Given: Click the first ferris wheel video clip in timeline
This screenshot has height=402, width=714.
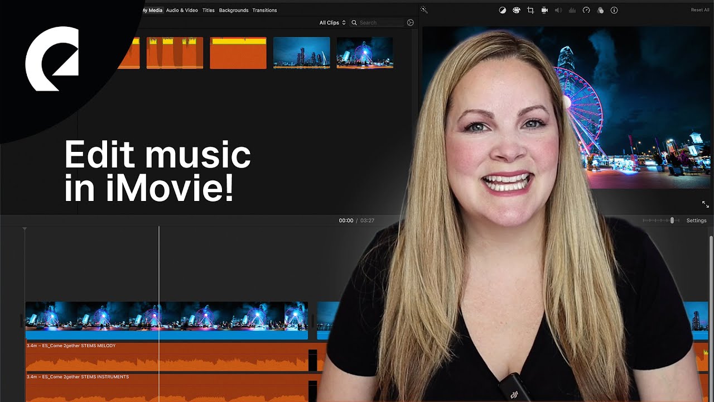Looking at the screenshot, I should click(167, 320).
